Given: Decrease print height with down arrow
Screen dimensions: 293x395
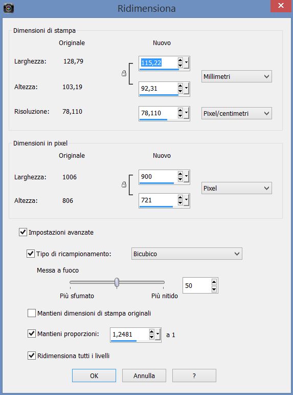Looking at the screenshot, I should (x=181, y=91).
